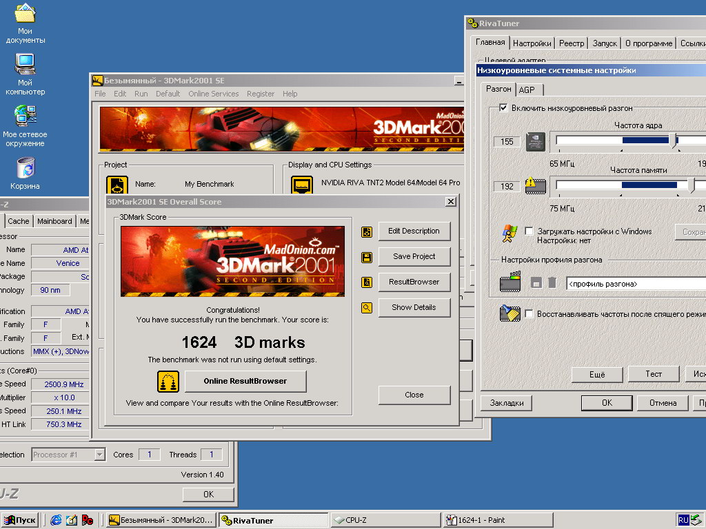The height and width of the screenshot is (529, 706).
Task: Switch to the Запуск tab in RivaTuner
Action: (x=605, y=43)
